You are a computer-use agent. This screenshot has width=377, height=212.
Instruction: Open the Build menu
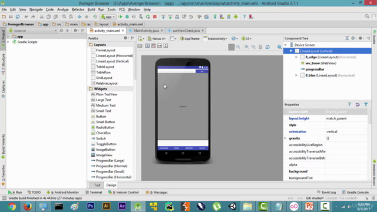(x=91, y=9)
